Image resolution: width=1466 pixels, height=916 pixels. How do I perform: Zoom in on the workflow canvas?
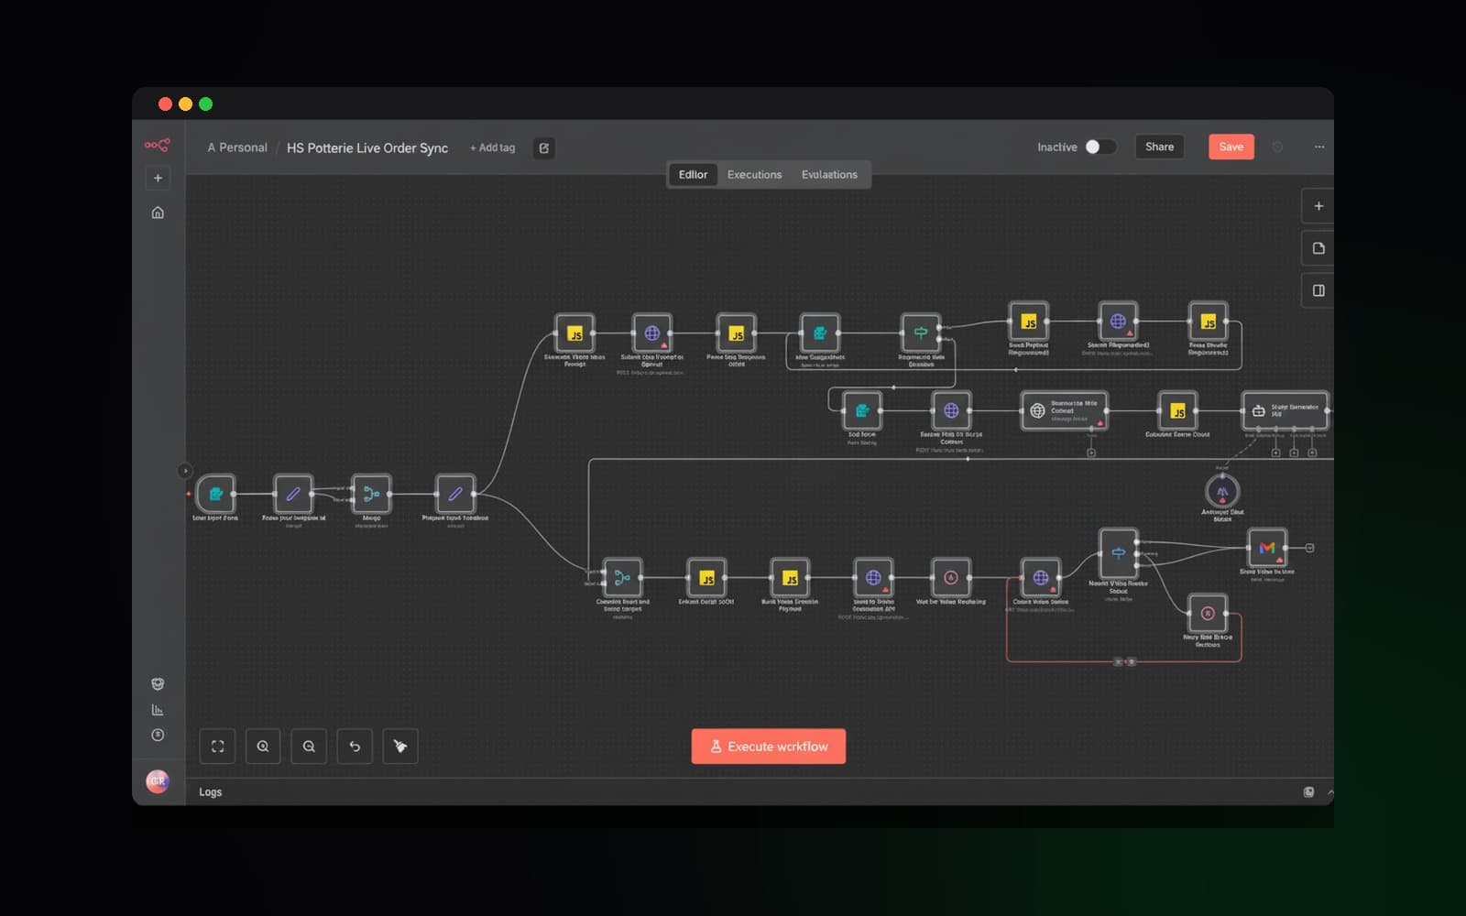(x=263, y=747)
